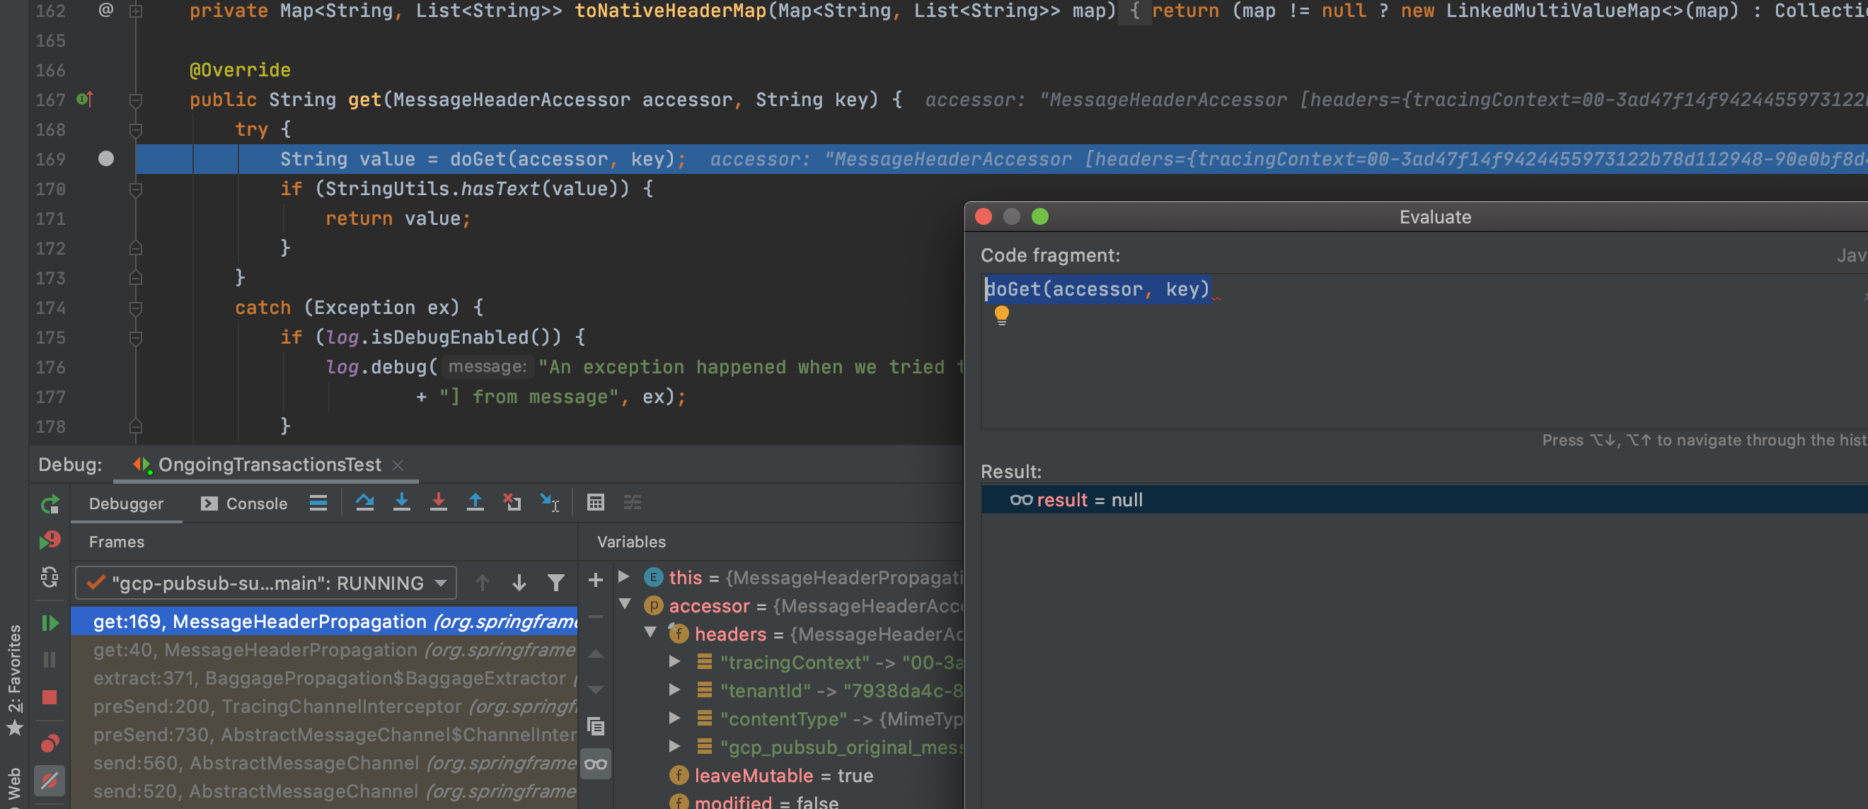This screenshot has width=1868, height=809.
Task: Click the Force Step Into red arrow
Action: (x=438, y=502)
